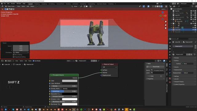Click the pin icon in node editor header
Image resolution: width=197 pixels, height=111 pixels.
click(x=99, y=61)
